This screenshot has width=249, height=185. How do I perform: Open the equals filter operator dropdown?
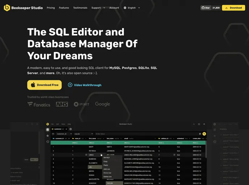[x=83, y=134]
